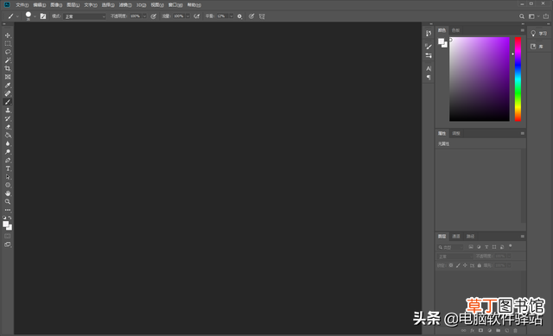Click the fx layer style icon
Viewport: 553px width, 336px height.
coord(473,330)
